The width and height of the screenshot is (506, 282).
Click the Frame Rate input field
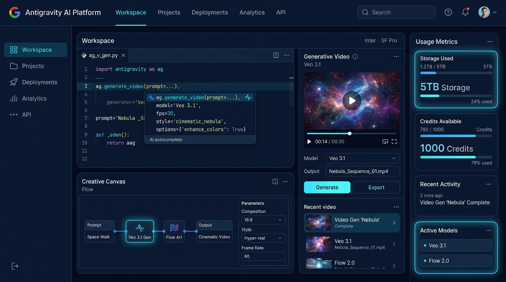click(263, 256)
